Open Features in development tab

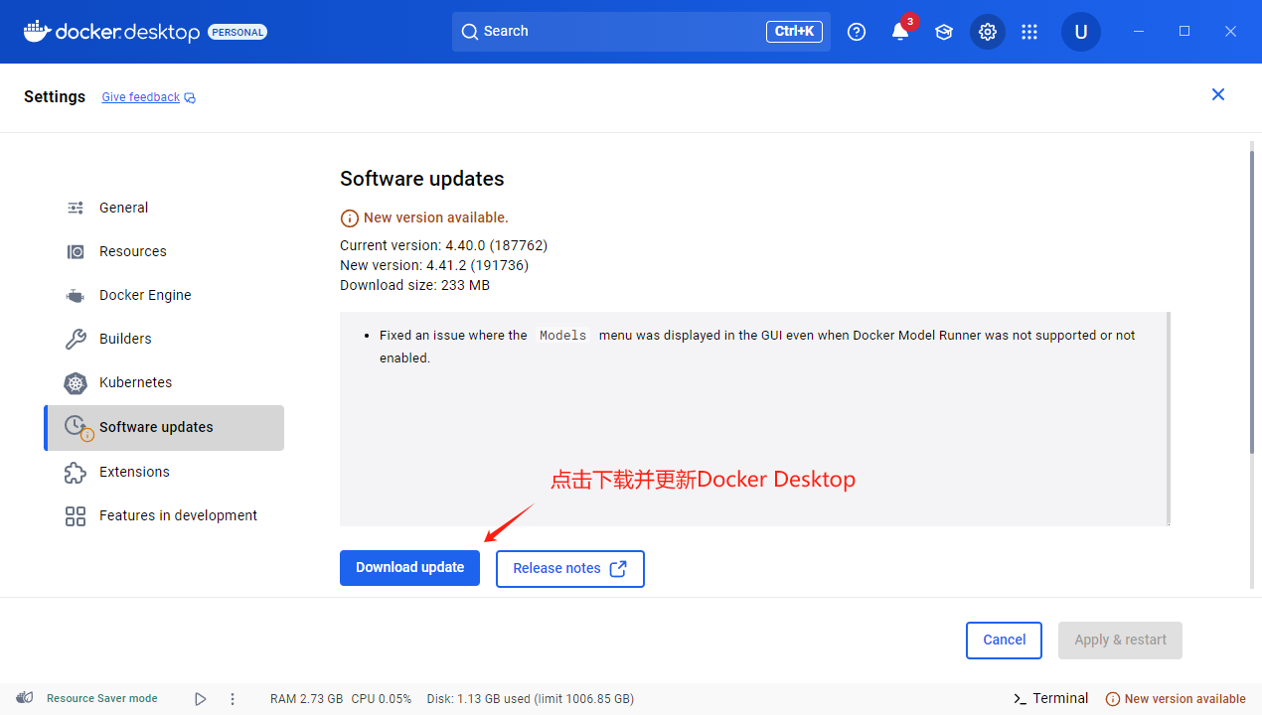click(x=164, y=515)
